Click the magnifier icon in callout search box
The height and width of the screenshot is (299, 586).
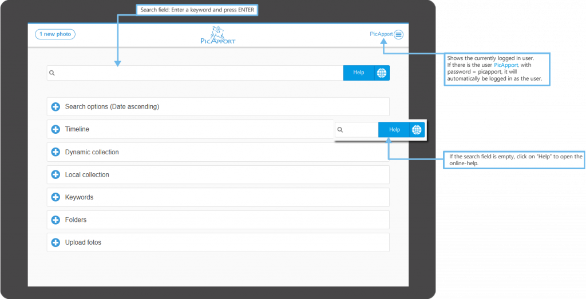(340, 130)
